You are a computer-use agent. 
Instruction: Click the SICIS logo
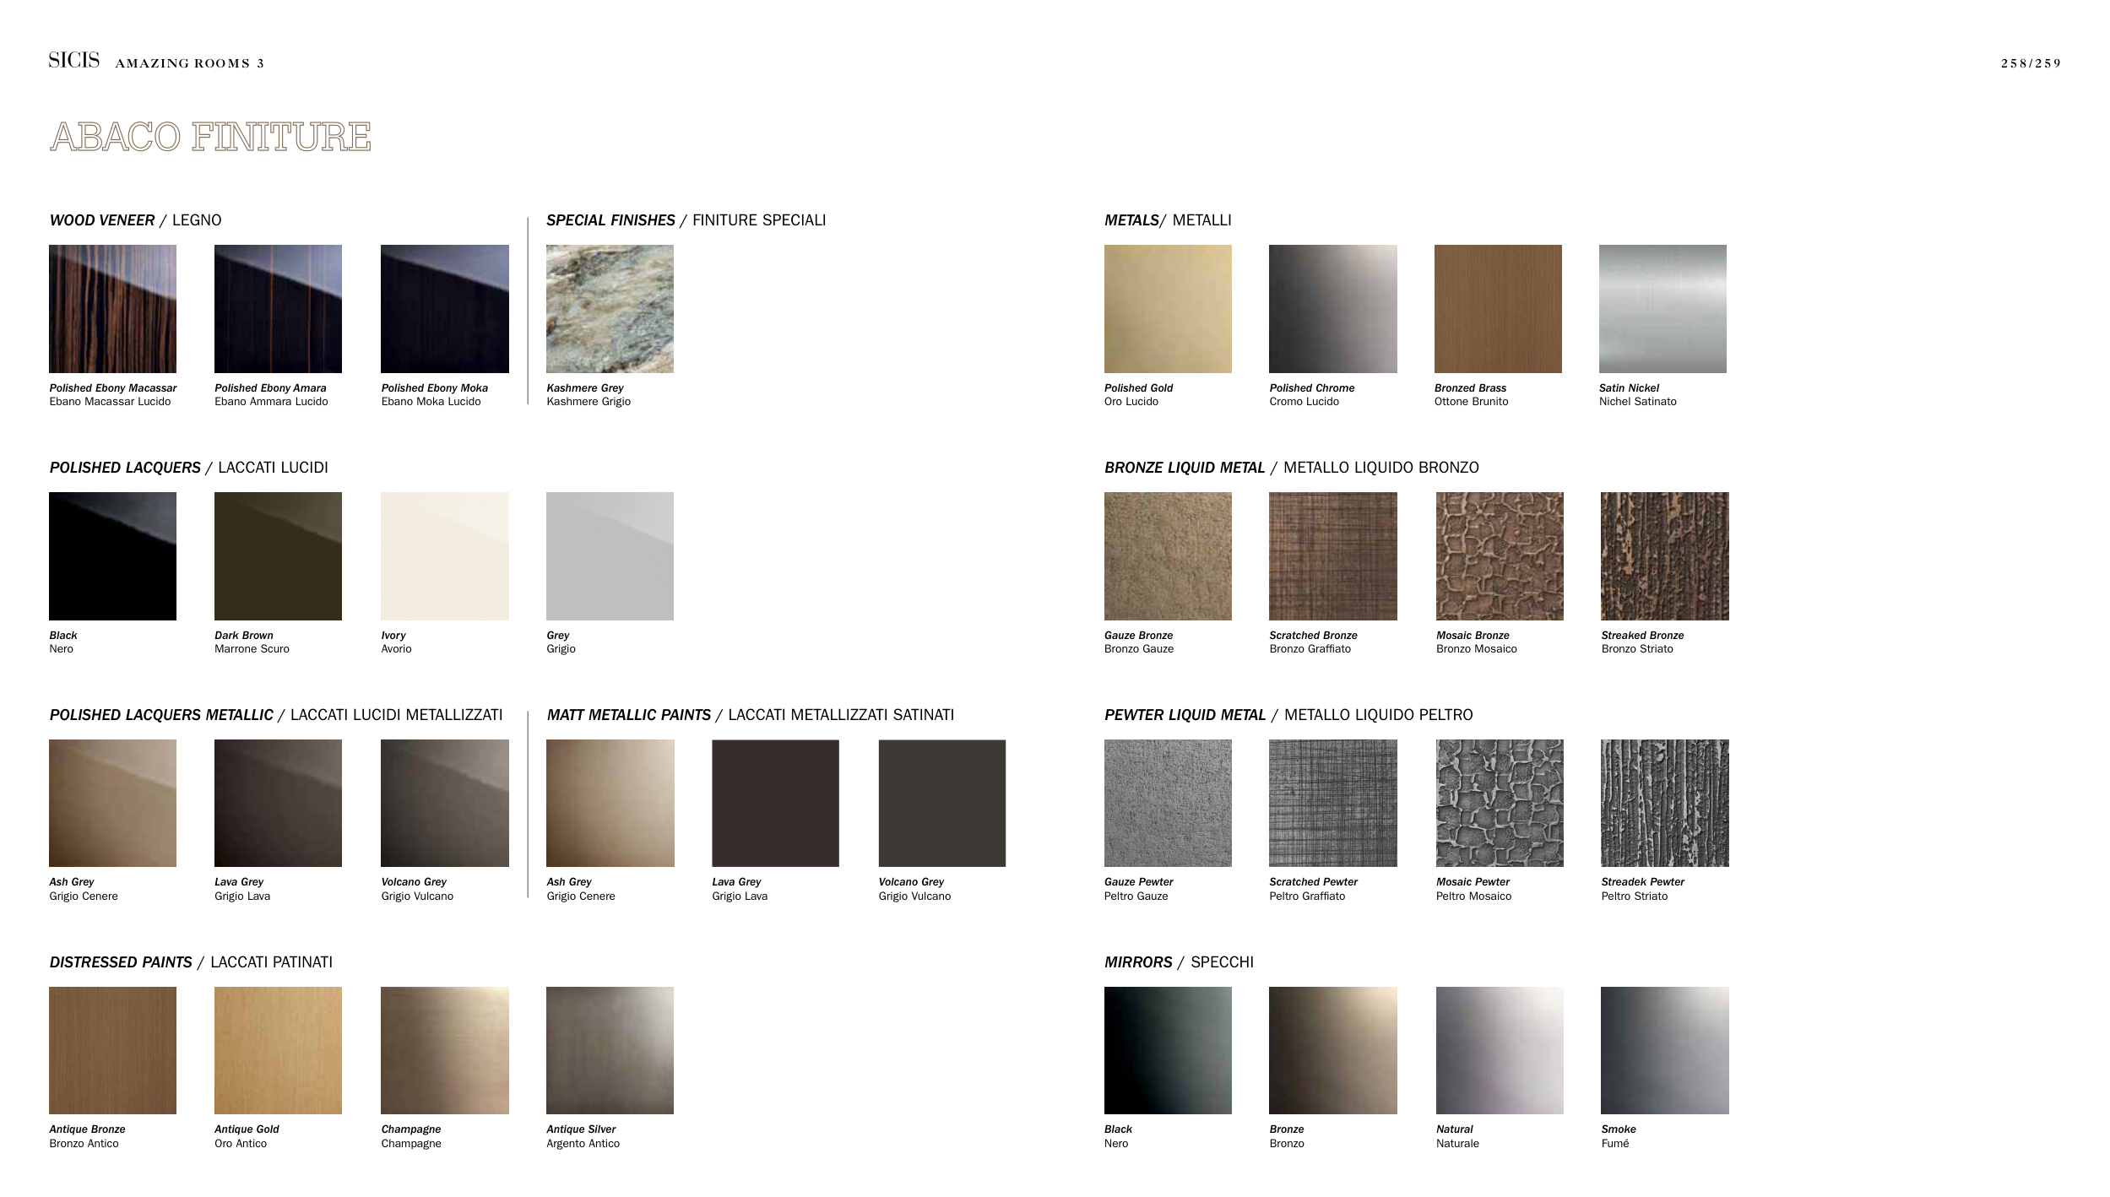73,60
